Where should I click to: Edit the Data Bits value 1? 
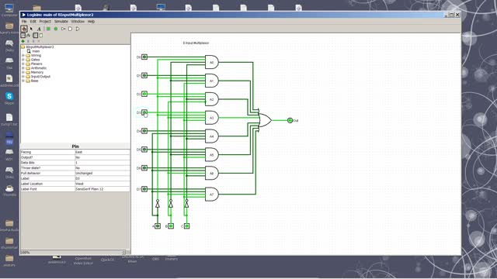pos(102,163)
